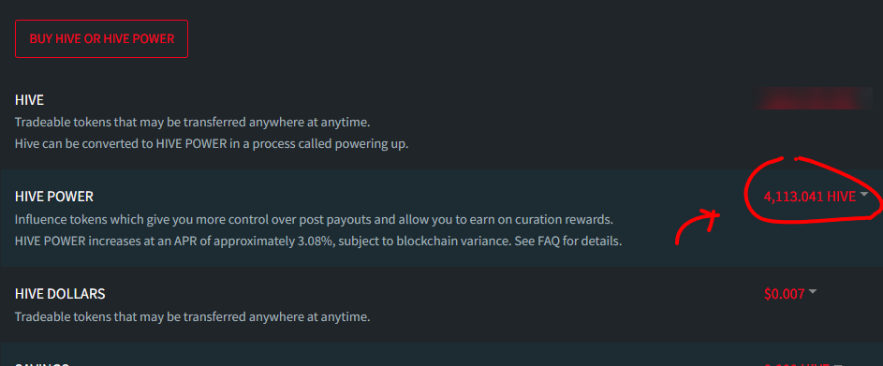The image size is (883, 366).
Task: Click the Tradeable tokens description under HIVE
Action: [x=193, y=123]
